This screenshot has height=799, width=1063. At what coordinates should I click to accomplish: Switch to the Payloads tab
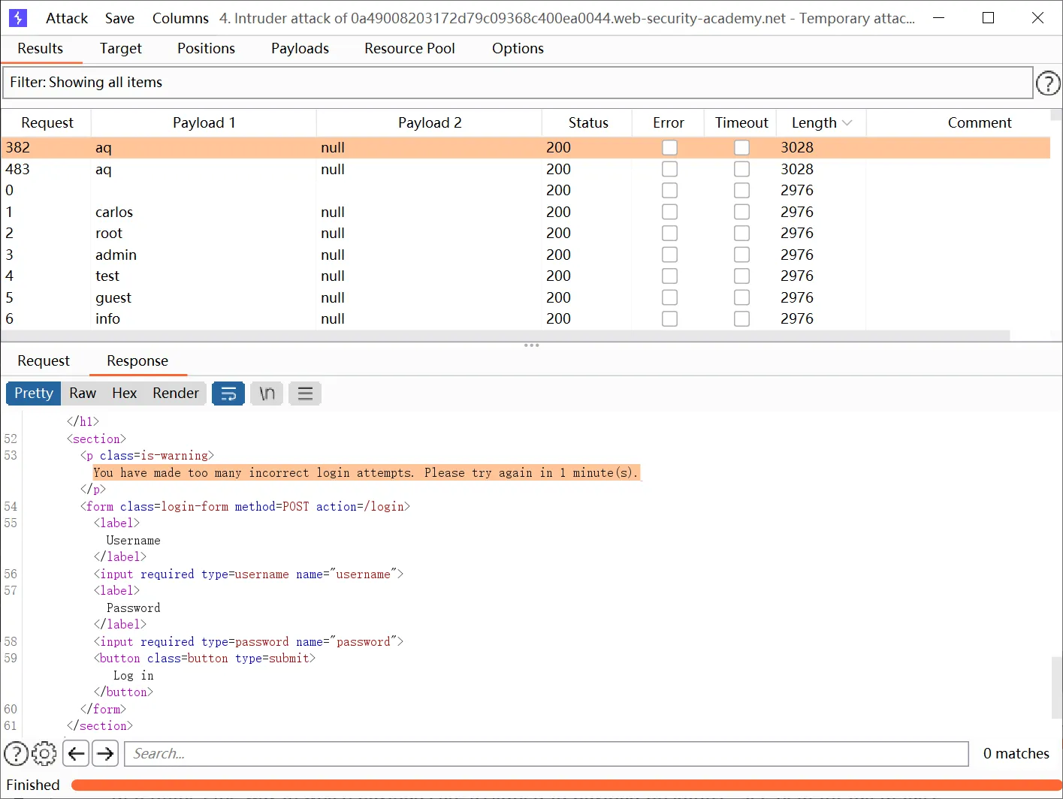point(300,48)
